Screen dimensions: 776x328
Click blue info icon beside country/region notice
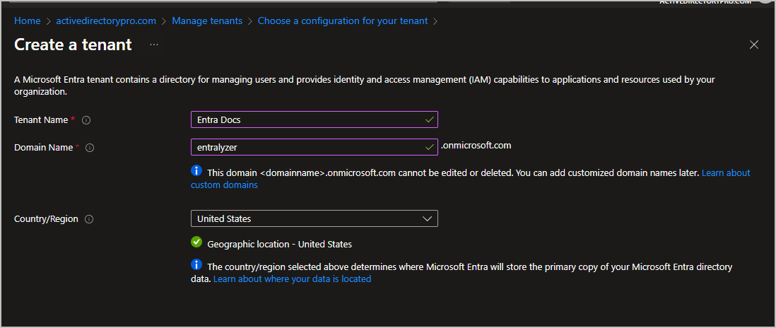pyautogui.click(x=196, y=265)
